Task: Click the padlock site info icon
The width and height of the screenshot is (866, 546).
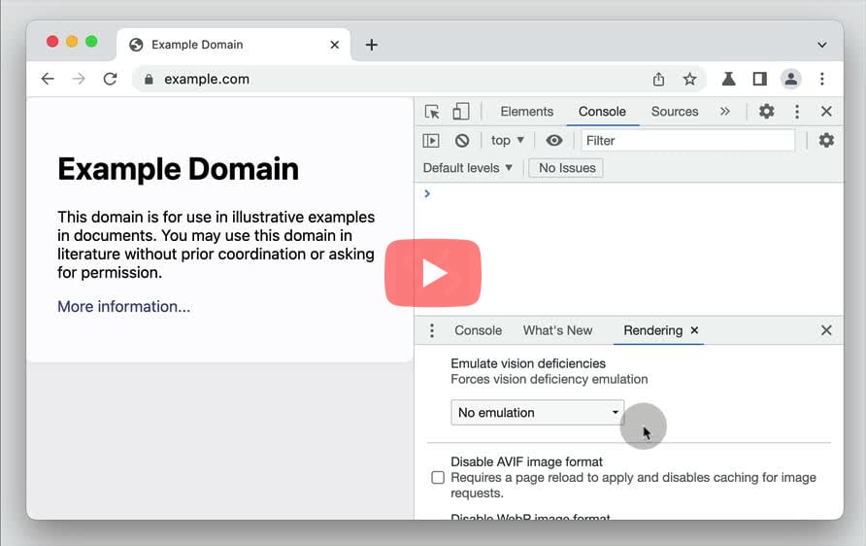Action: click(149, 79)
